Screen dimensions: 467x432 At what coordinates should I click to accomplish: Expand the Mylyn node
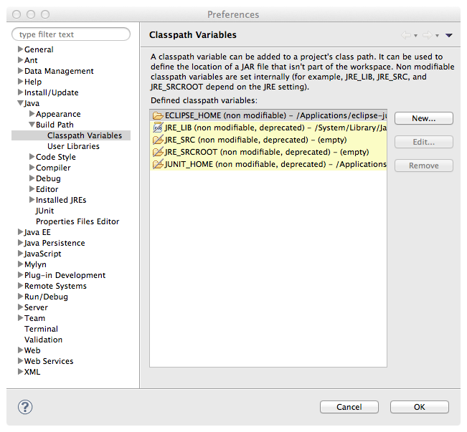(x=20, y=264)
